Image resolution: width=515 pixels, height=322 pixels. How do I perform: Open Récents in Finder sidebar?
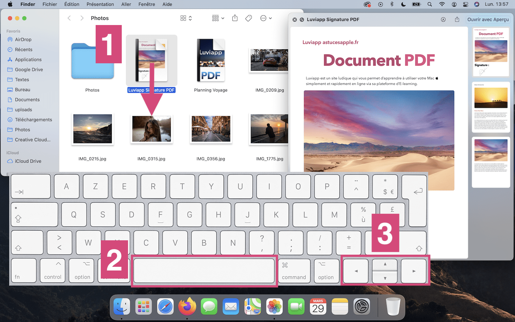click(x=24, y=49)
